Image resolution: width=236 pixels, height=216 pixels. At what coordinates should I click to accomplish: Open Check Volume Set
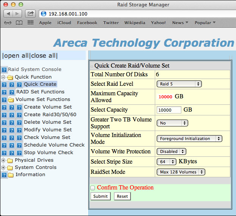[47, 137]
